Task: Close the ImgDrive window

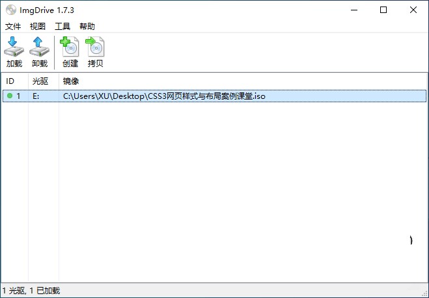Action: point(413,10)
